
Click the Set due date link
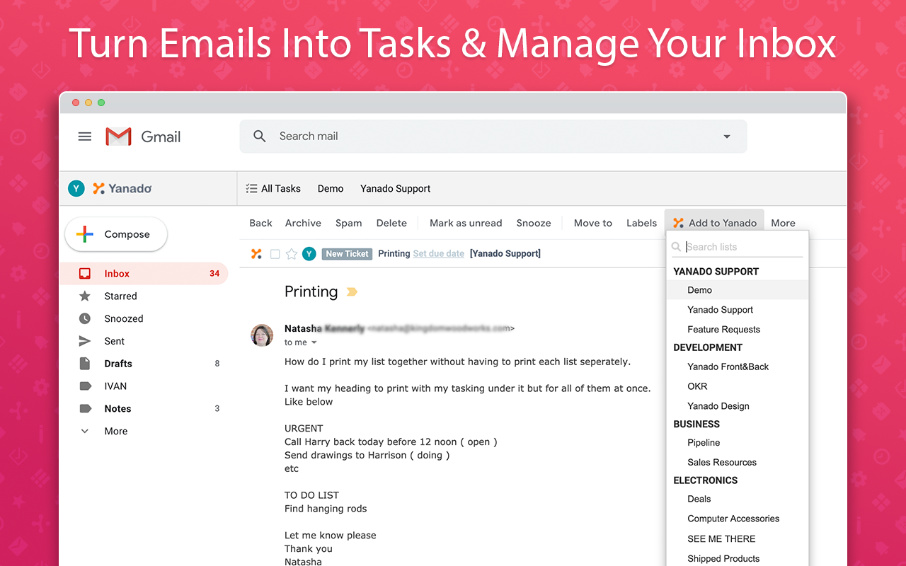click(x=438, y=253)
